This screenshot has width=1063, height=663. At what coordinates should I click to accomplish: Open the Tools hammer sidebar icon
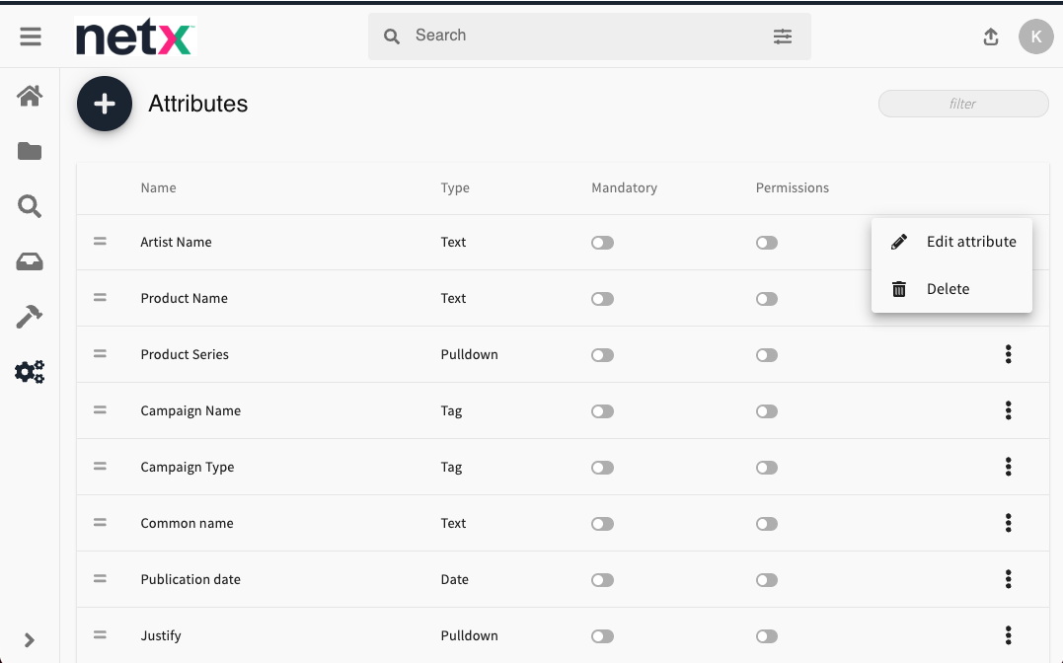click(x=30, y=317)
